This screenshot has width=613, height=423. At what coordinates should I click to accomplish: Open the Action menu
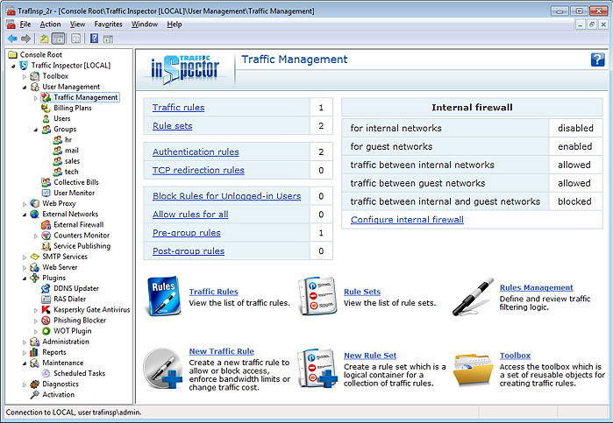point(50,25)
